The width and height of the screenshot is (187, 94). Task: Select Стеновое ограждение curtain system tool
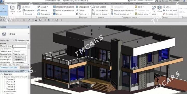click(x=63, y=7)
